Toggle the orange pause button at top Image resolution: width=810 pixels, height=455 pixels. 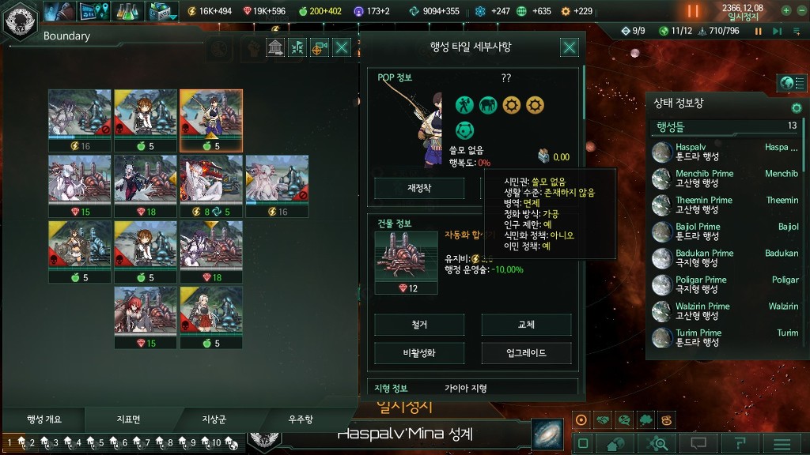pyautogui.click(x=693, y=11)
